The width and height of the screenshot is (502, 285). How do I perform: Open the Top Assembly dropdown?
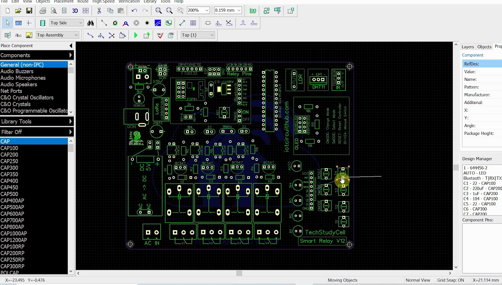[57, 35]
